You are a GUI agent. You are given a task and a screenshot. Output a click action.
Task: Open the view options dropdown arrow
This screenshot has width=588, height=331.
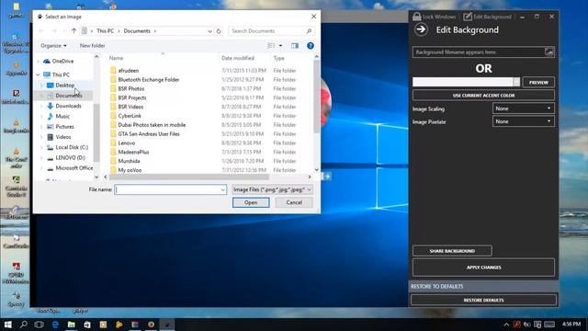(280, 46)
